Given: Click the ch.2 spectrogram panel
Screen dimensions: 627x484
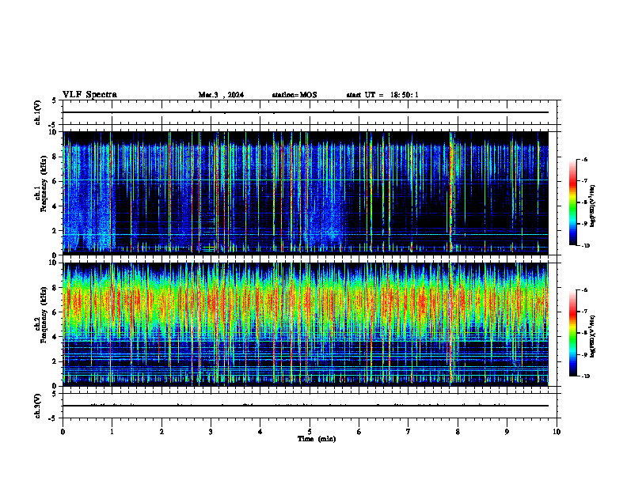Looking at the screenshot, I should tap(306, 324).
